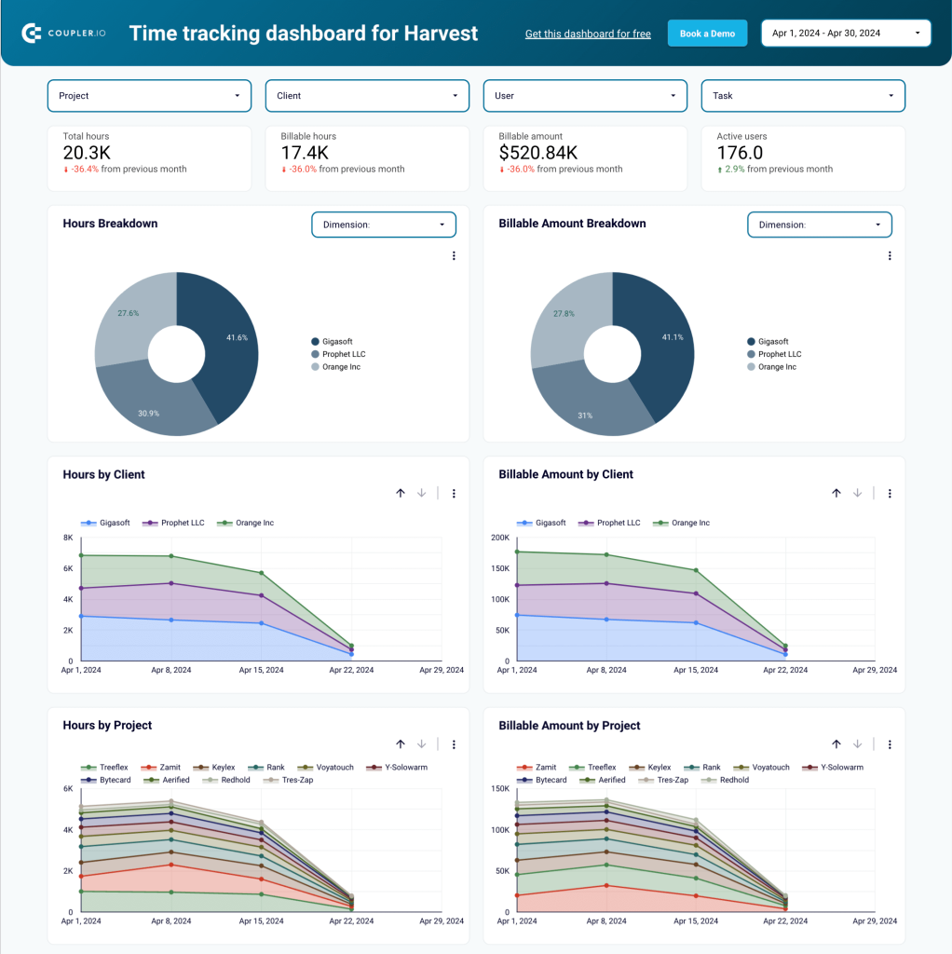Click the up arrow on Billable Amount by Project
This screenshot has width=952, height=954.
point(836,744)
